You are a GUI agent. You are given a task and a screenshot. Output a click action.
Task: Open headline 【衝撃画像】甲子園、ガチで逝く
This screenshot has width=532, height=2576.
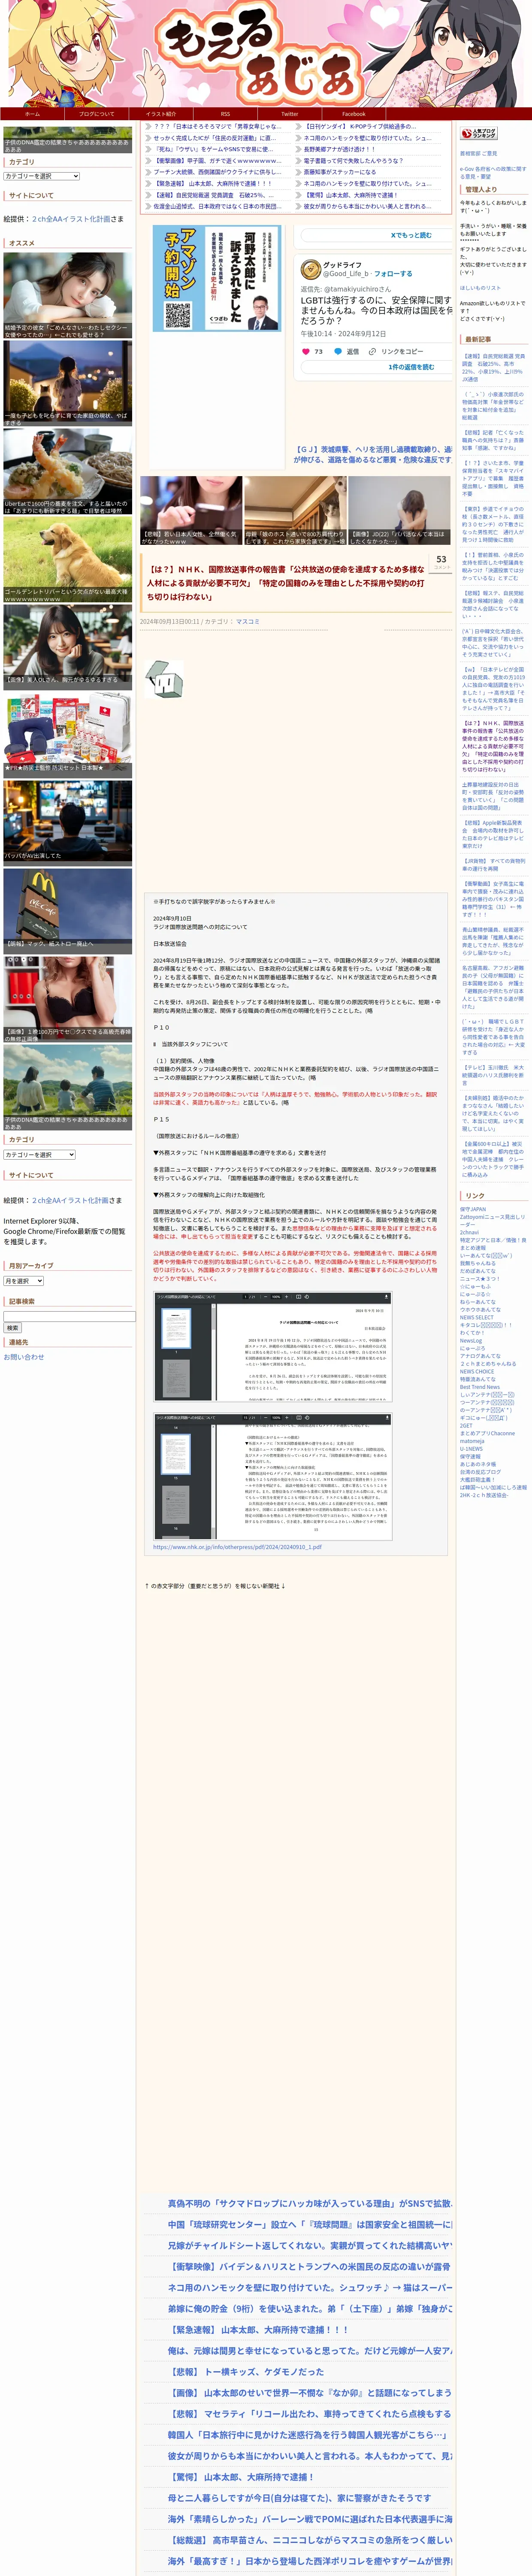coord(217,161)
